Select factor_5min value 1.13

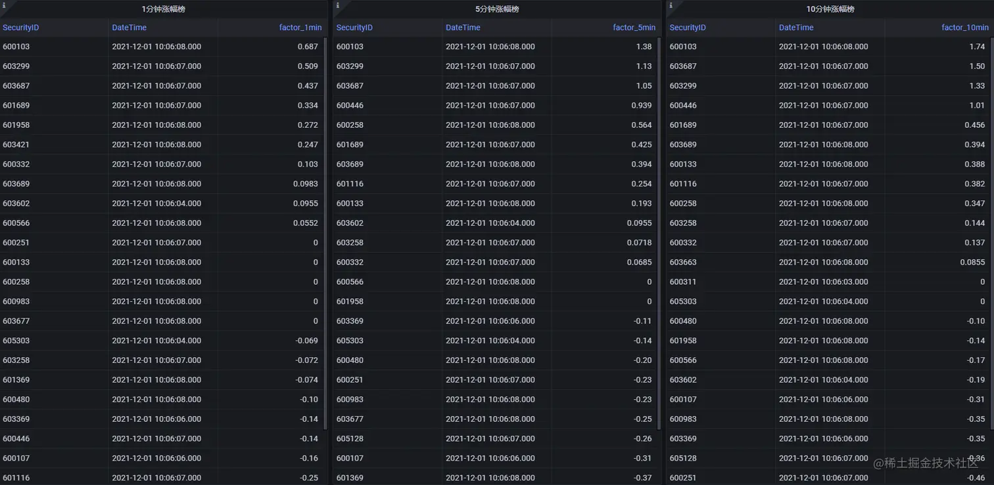tap(644, 66)
